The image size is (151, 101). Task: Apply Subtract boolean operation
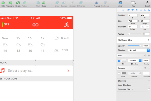tap(64, 4)
